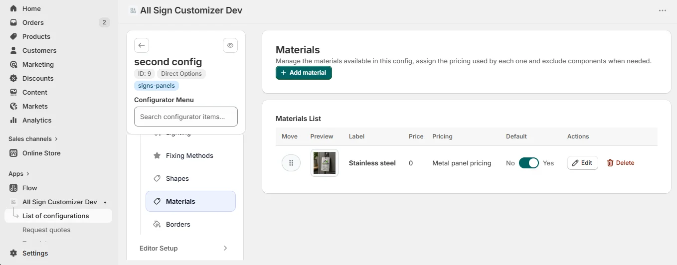Open the Fixing Methods item
Viewport: 677px width, 265px height.
[189, 155]
